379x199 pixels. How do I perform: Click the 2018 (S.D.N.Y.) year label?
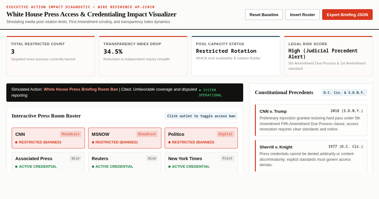pyautogui.click(x=347, y=111)
